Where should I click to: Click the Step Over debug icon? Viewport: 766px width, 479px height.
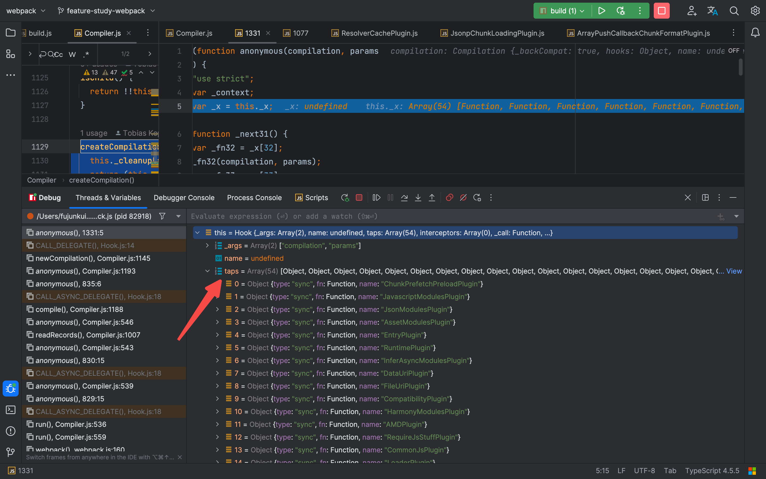[404, 198]
